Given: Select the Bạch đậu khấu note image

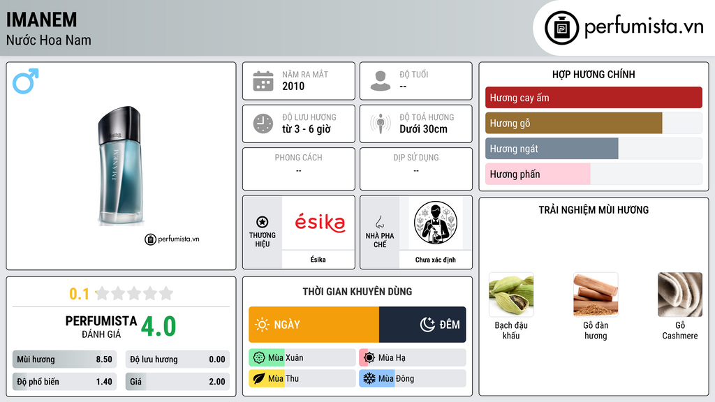Looking at the screenshot, I should [511, 295].
